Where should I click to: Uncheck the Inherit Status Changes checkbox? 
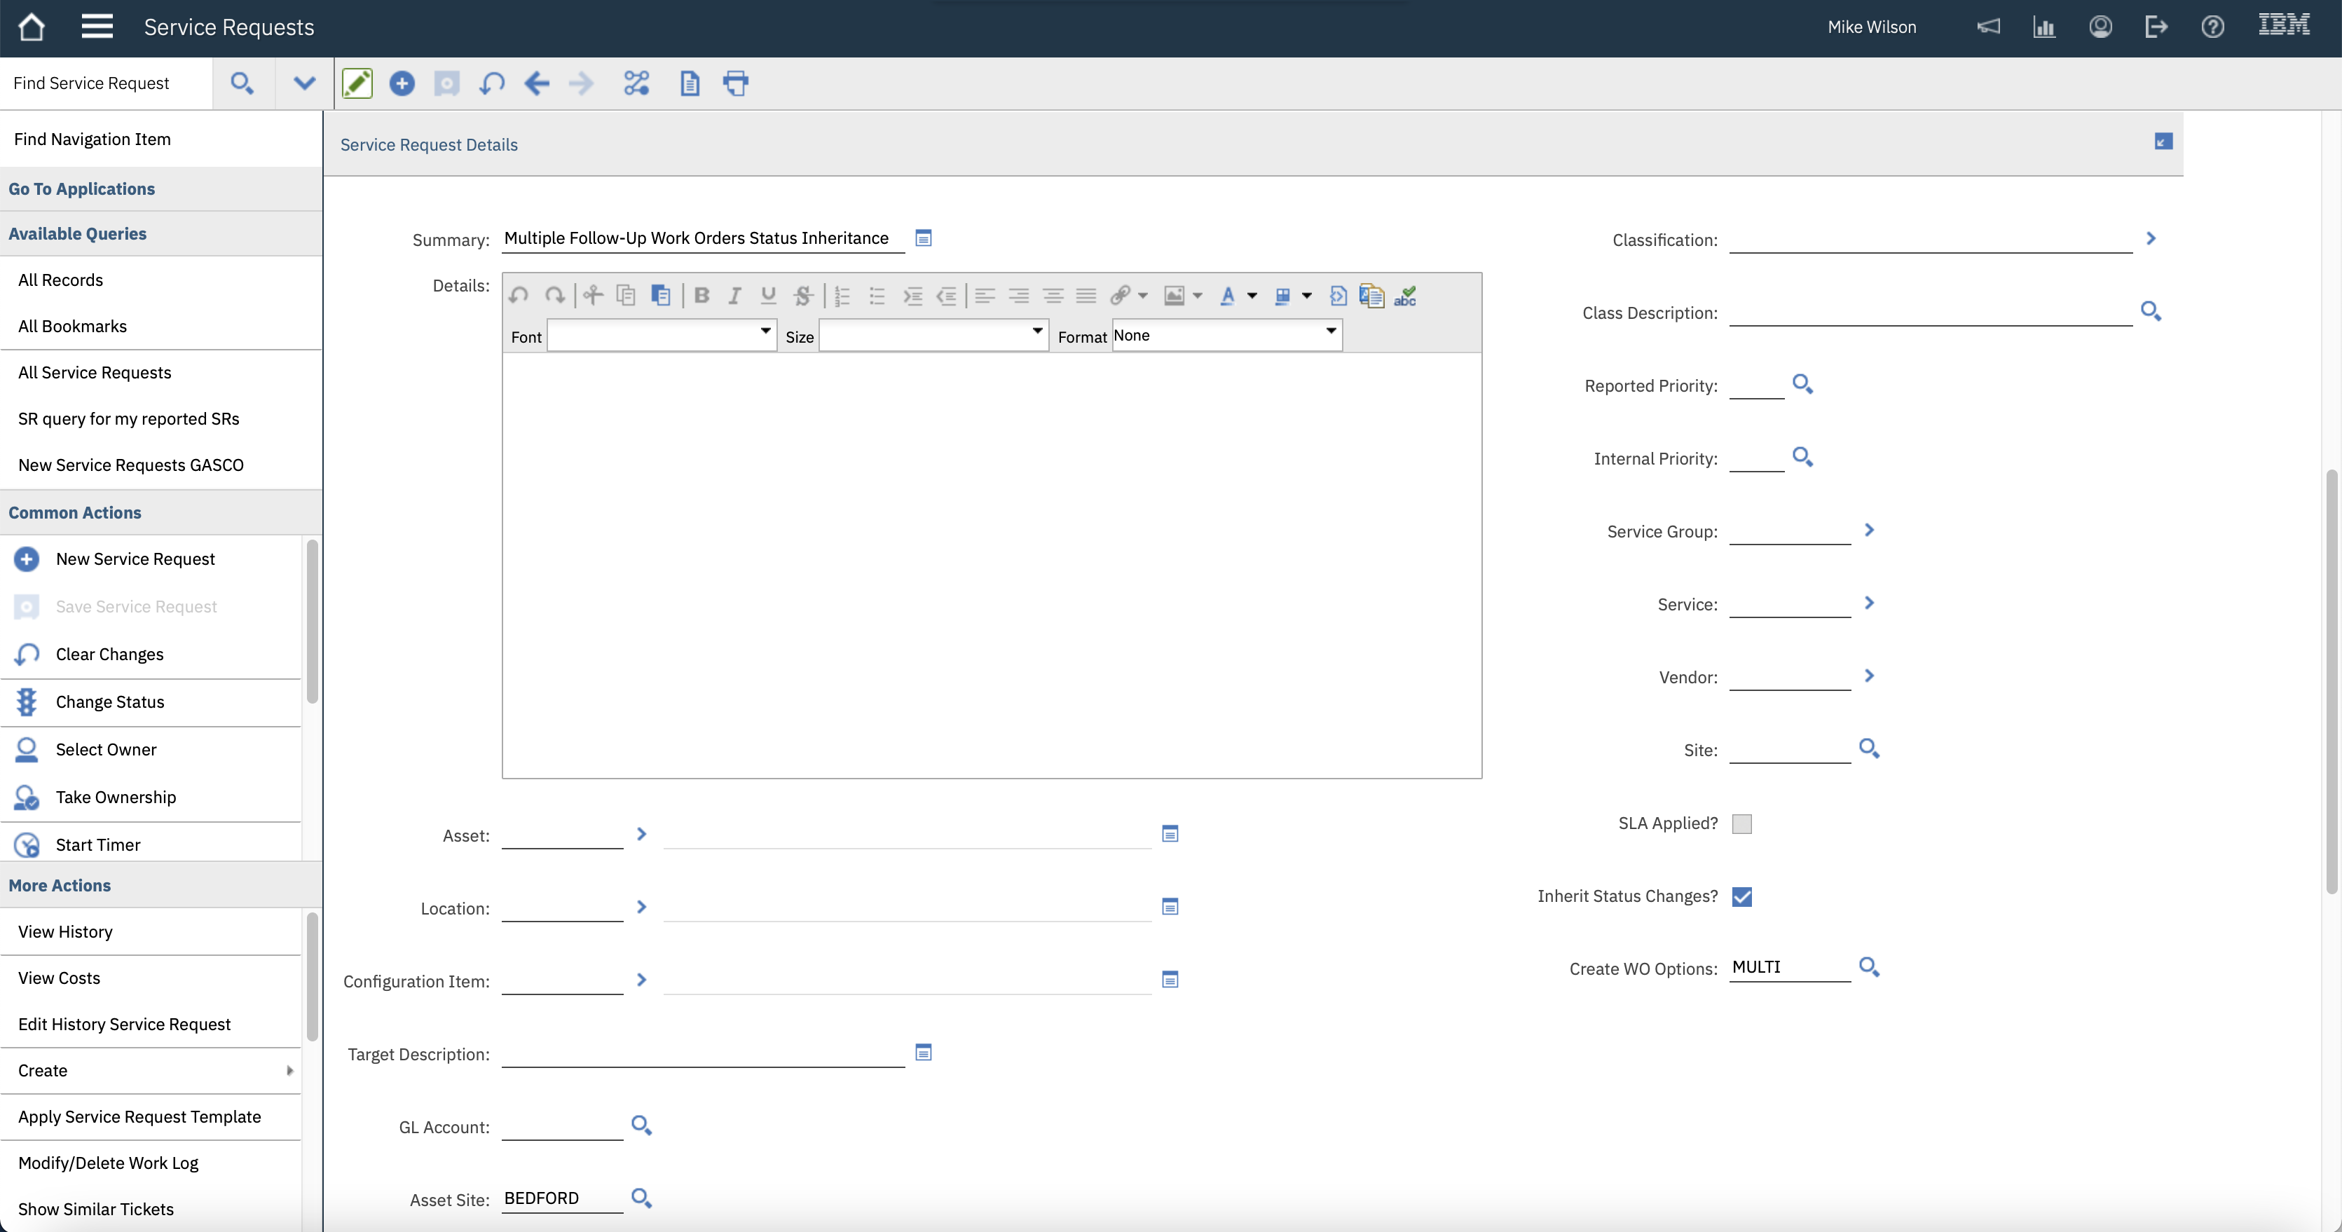coord(1741,896)
